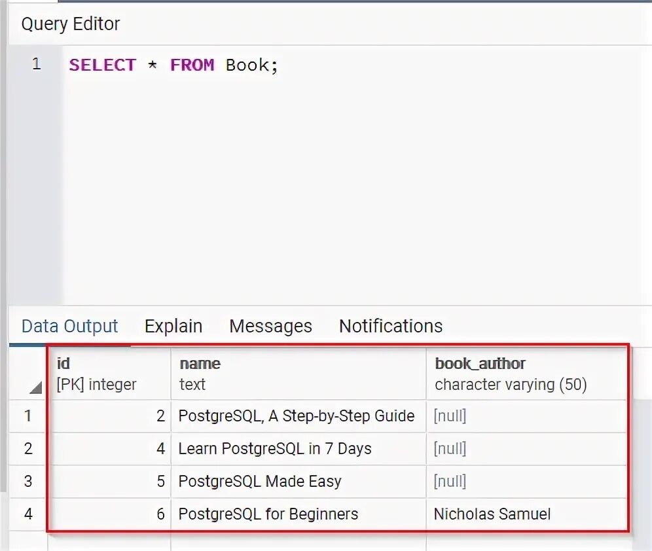Click the PostgreSQL Made Easy cell
This screenshot has height=551, width=652.
tap(259, 482)
